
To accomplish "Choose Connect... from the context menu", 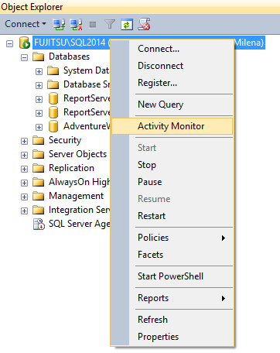I will 172,49.
